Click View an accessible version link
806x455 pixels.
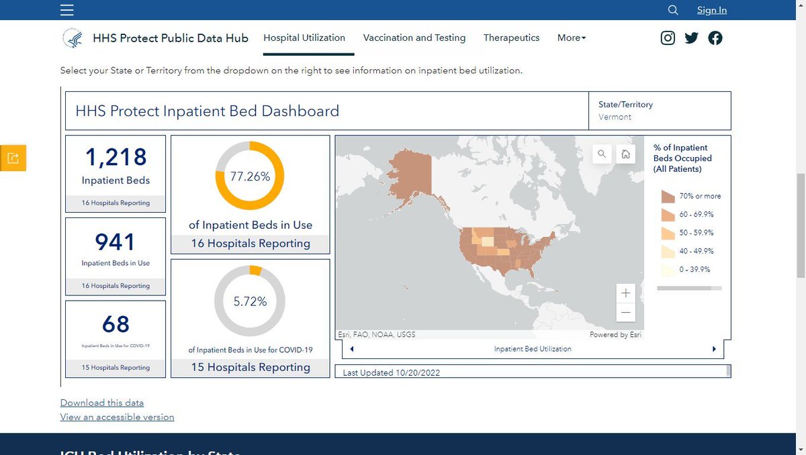(117, 417)
